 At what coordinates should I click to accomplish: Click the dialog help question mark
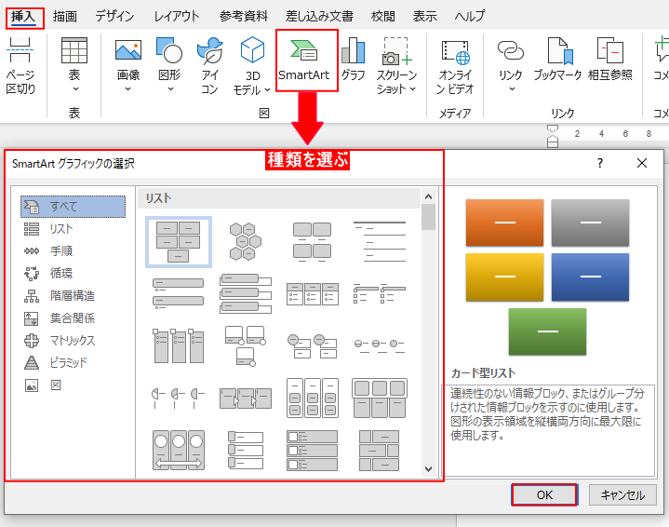point(600,163)
